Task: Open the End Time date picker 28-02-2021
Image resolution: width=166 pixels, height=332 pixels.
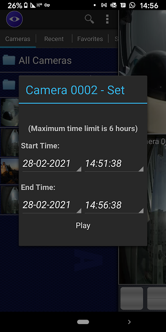Action: (52, 205)
